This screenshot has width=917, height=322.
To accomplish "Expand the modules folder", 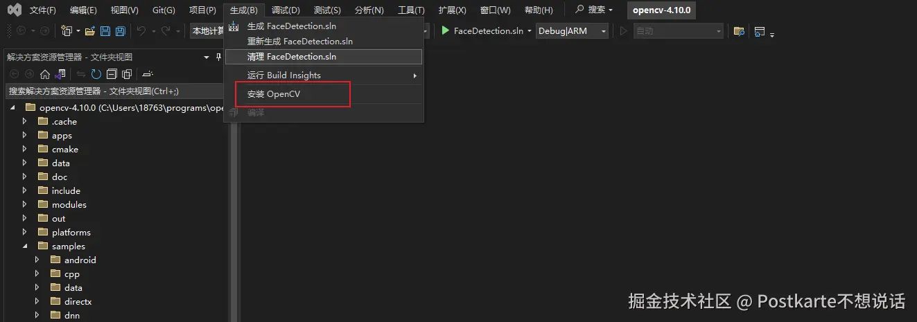I will coord(25,205).
